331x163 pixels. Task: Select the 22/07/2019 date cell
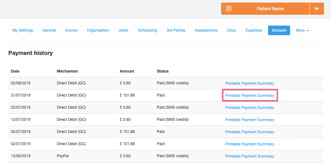pos(21,107)
